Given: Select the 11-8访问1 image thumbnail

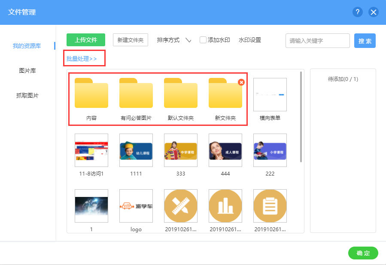Looking at the screenshot, I should point(91,150).
